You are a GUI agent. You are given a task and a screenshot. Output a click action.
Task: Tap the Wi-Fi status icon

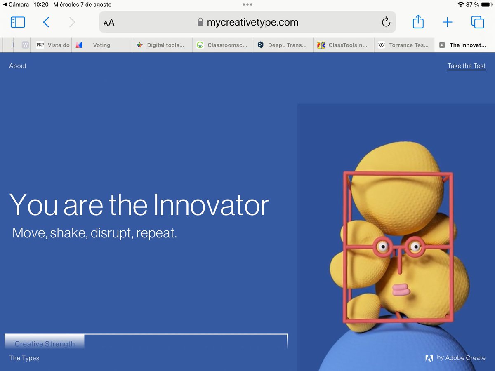tap(460, 5)
